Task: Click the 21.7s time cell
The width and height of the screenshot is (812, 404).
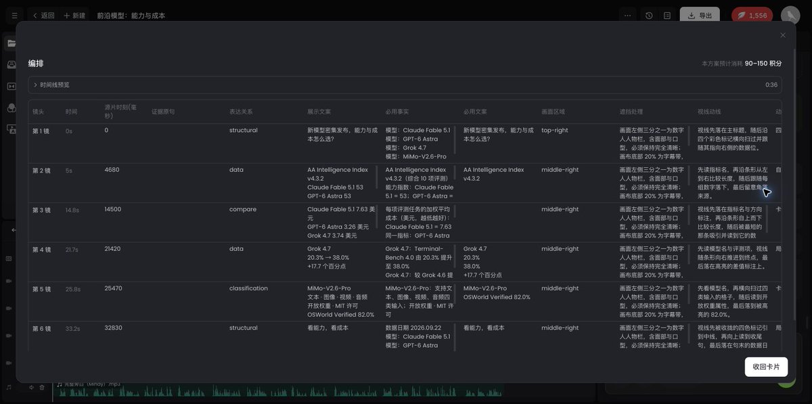Action: pyautogui.click(x=72, y=250)
